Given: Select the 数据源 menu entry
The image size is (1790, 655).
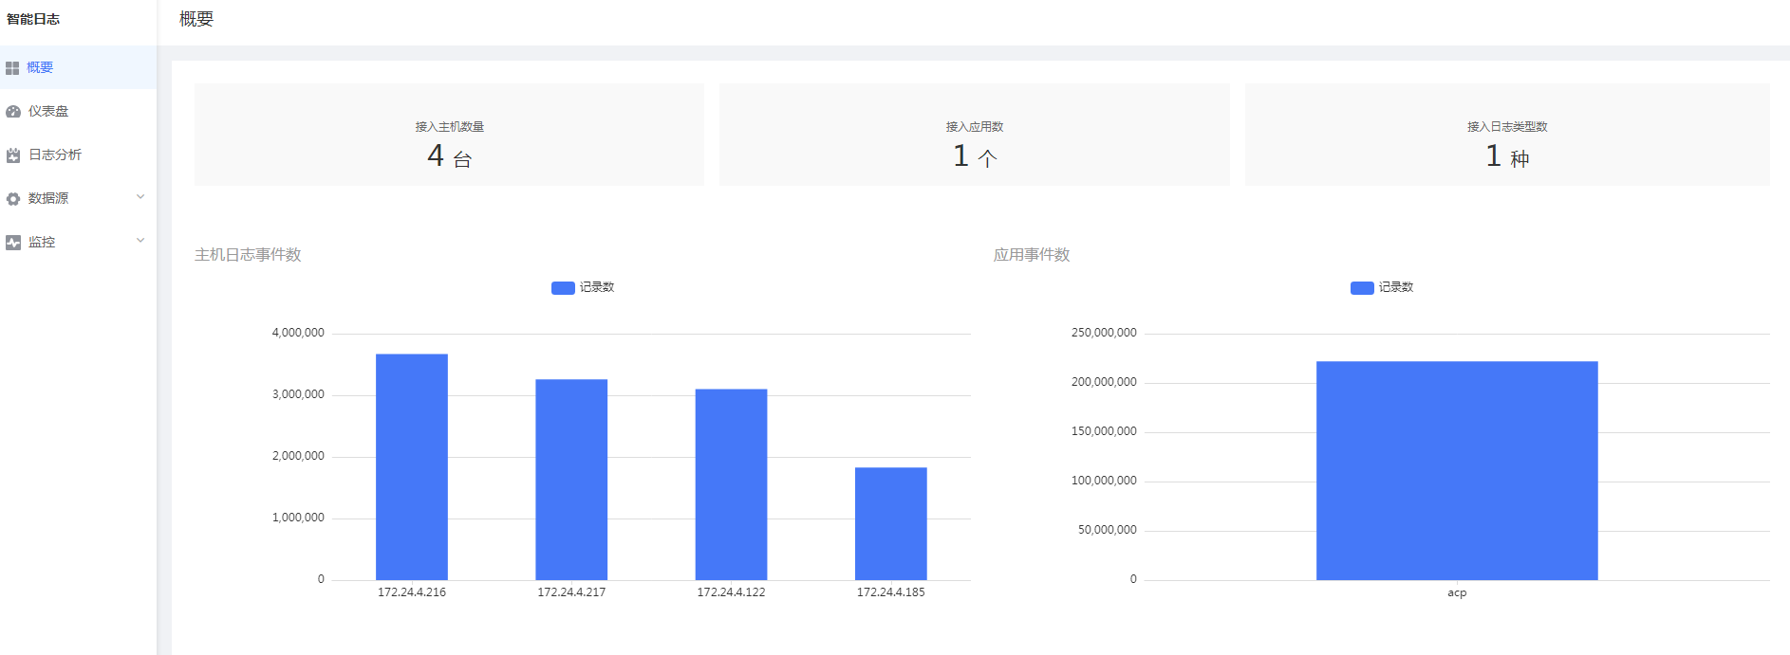Looking at the screenshot, I should coord(78,198).
